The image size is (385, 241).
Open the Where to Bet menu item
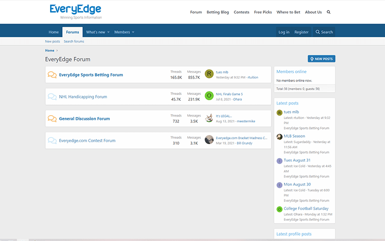pyautogui.click(x=288, y=12)
